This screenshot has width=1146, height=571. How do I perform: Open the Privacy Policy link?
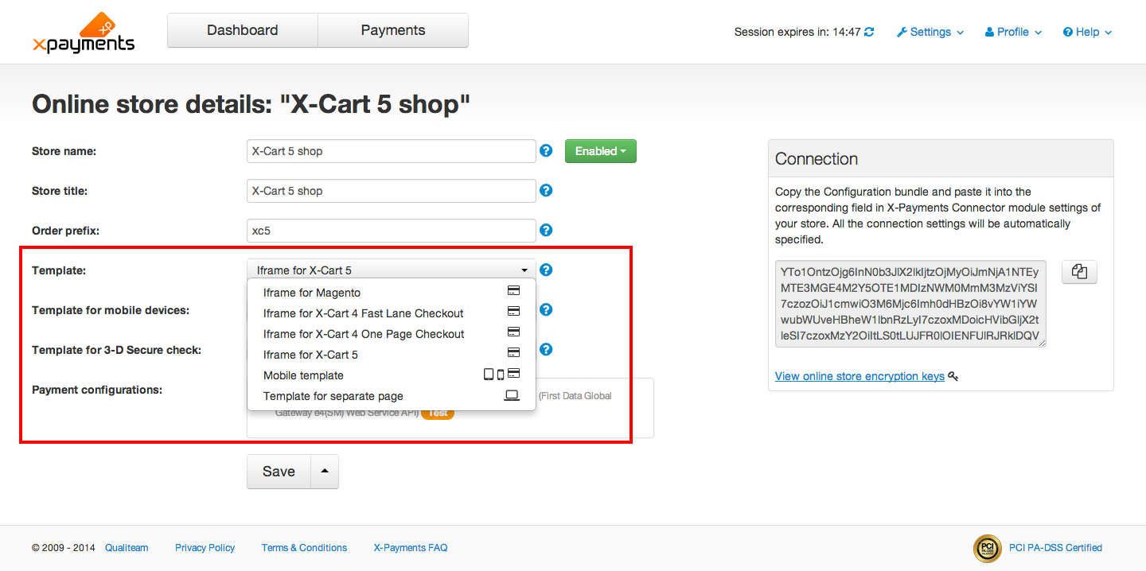[205, 548]
